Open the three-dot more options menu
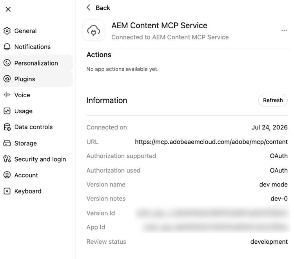Screen dimensions: 294x259 point(284,30)
